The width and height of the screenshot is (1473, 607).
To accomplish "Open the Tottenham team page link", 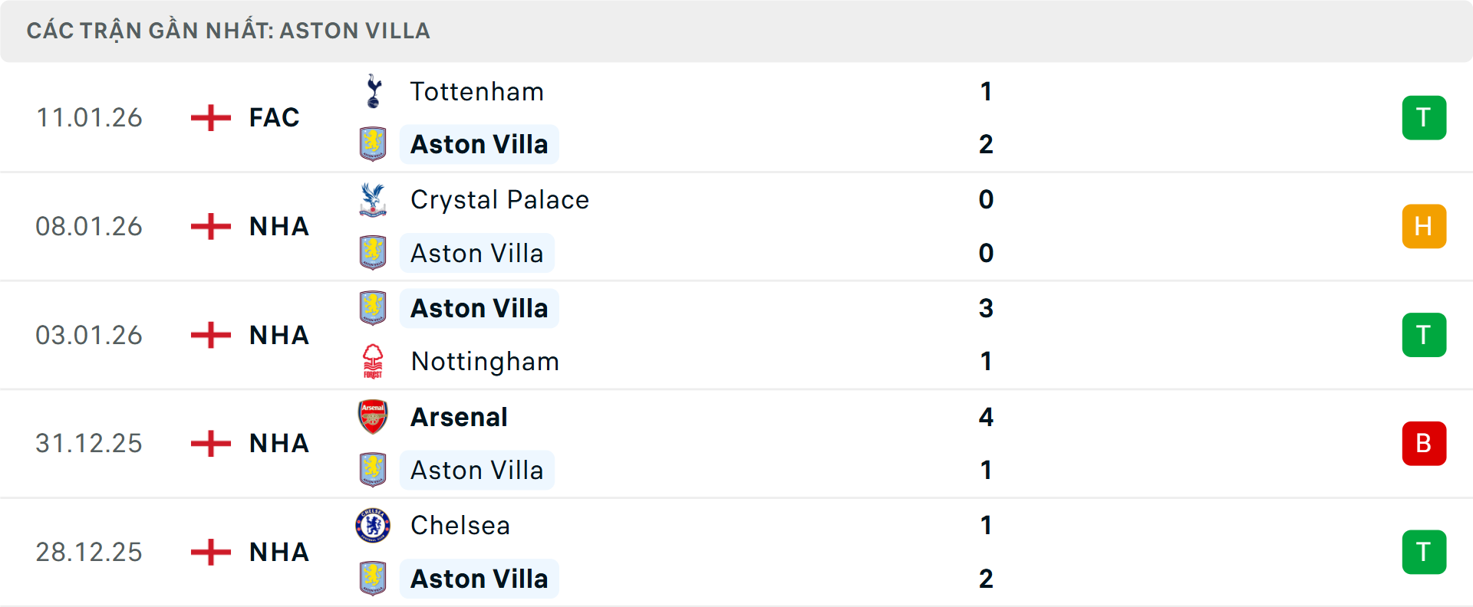I will [x=476, y=91].
